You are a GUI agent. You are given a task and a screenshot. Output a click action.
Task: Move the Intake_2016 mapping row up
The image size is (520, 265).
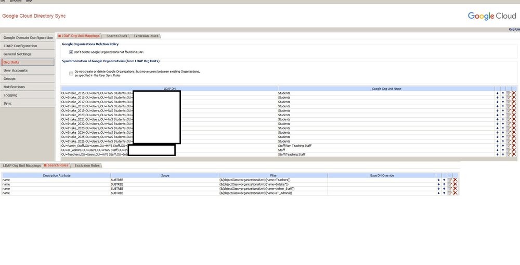[503, 97]
